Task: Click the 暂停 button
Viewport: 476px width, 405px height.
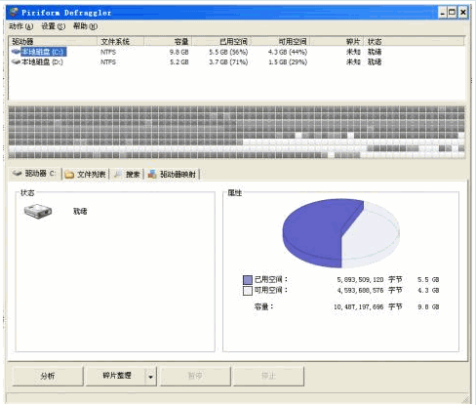Action: tap(195, 376)
